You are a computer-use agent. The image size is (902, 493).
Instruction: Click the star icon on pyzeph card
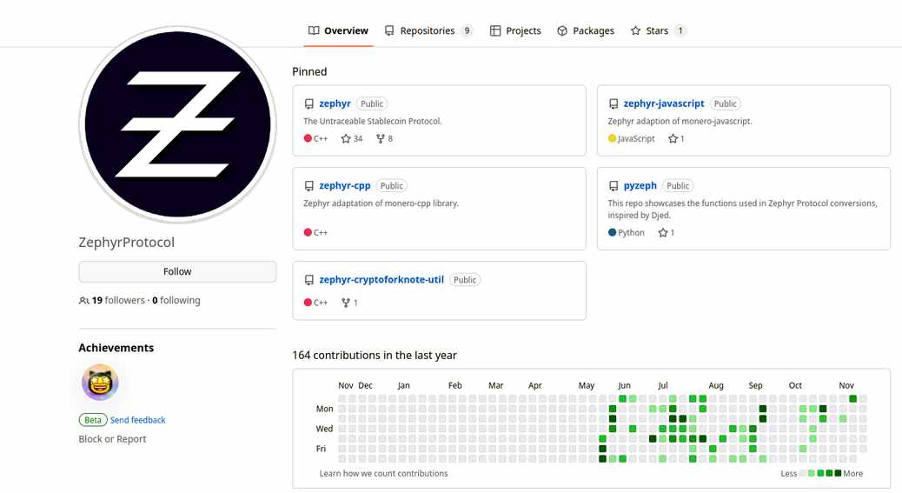663,232
